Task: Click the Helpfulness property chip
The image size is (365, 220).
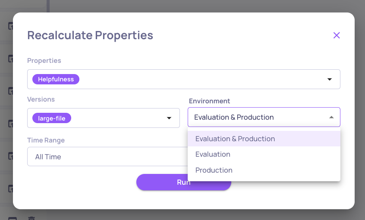Action: point(56,79)
